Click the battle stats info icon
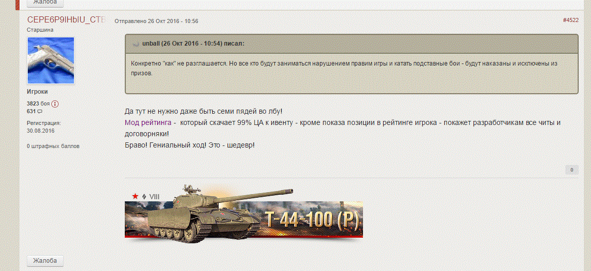 coord(55,103)
